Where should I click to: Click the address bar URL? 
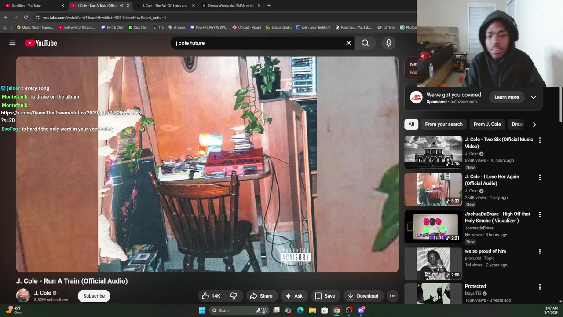coord(104,18)
